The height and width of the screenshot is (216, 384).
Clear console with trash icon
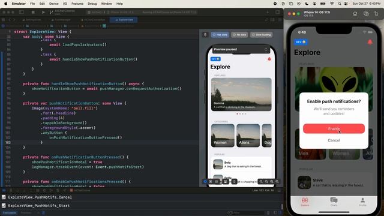point(268,213)
